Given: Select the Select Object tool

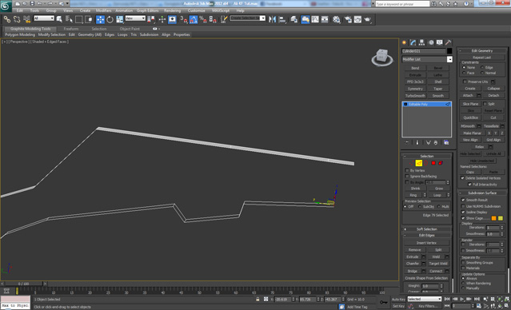Looking at the screenshot, I should (x=59, y=19).
